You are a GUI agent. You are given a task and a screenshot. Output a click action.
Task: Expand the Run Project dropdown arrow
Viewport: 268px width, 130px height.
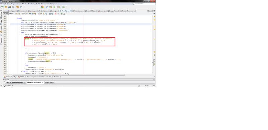coord(56,7)
